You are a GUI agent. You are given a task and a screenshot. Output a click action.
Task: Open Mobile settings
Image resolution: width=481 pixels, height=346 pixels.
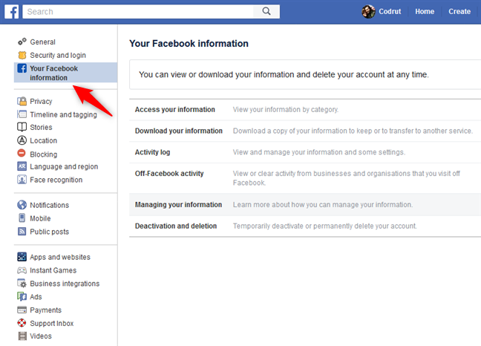[40, 218]
